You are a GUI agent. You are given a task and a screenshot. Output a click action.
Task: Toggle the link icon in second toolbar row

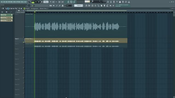[x=60, y=5]
